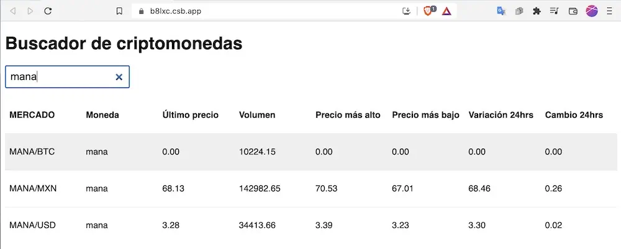
Task: Open the Brave Rewards triangle icon
Action: (x=446, y=11)
